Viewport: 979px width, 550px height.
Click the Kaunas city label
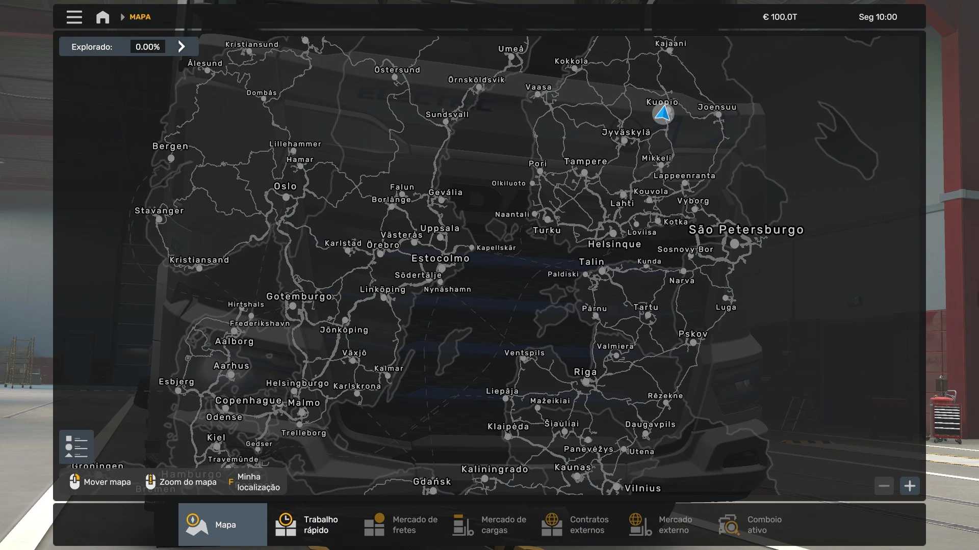(x=573, y=468)
